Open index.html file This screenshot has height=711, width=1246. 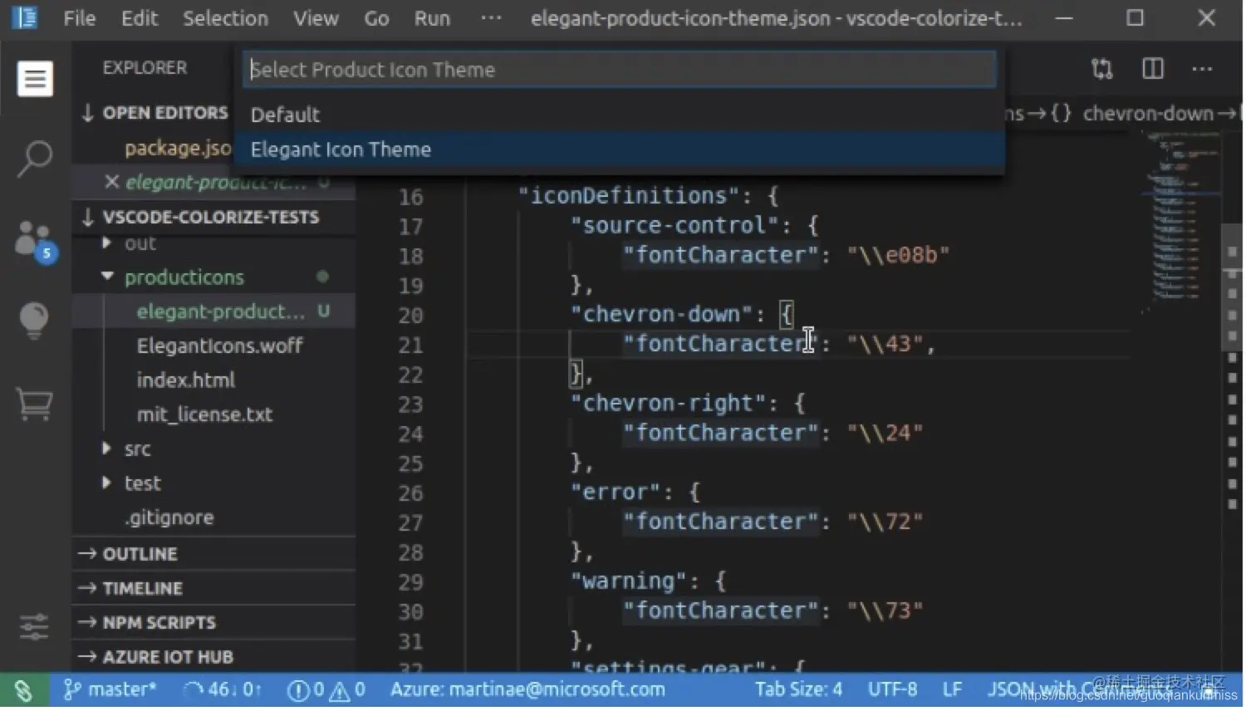tap(185, 380)
